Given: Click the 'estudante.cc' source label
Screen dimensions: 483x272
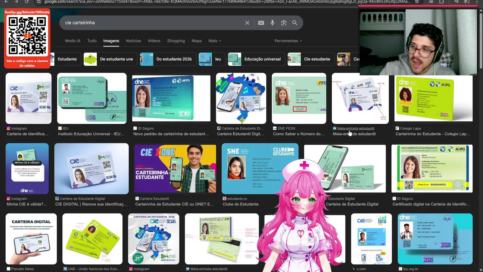Looking at the screenshot, I should [237, 199].
